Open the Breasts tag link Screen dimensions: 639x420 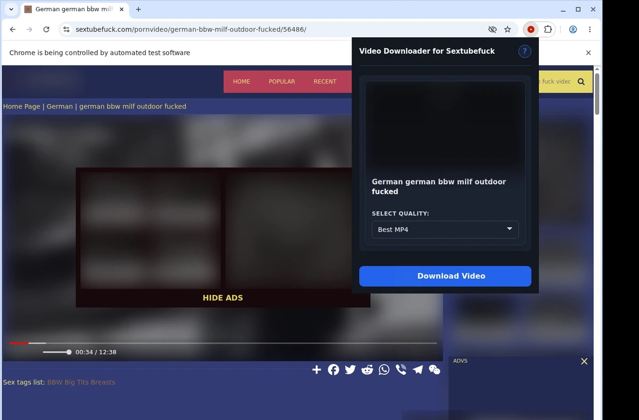(x=103, y=382)
